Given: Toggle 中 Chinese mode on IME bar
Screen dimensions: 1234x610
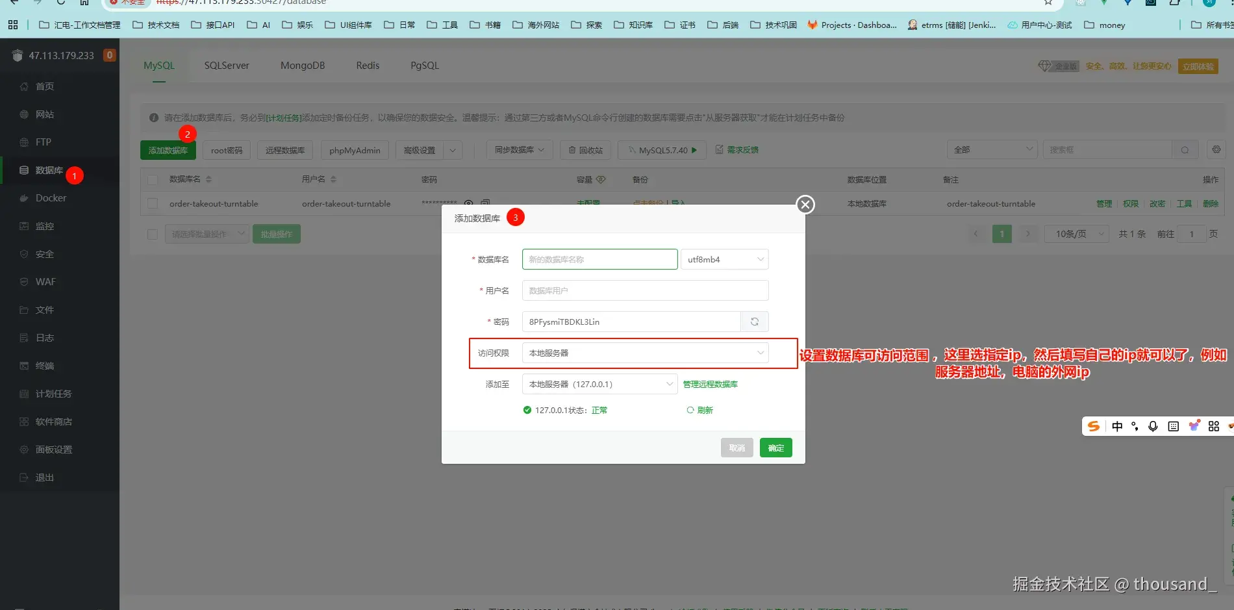Looking at the screenshot, I should click(1117, 426).
